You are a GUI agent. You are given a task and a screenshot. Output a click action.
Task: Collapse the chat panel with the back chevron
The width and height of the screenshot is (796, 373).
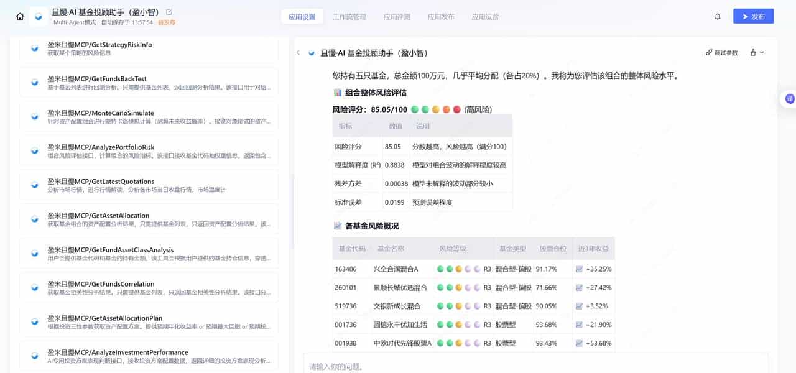298,53
